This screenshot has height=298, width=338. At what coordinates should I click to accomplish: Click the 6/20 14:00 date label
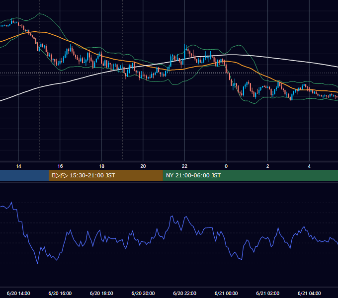(18, 293)
